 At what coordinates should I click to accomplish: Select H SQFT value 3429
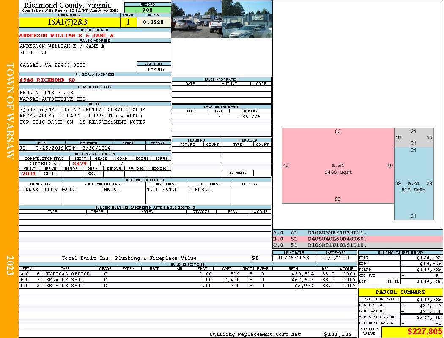pyautogui.click(x=79, y=164)
